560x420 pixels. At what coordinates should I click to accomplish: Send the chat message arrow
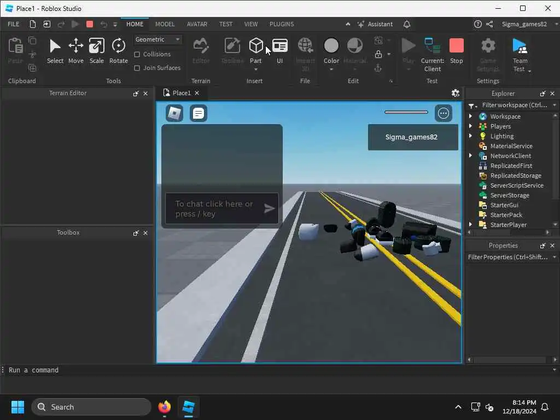269,208
